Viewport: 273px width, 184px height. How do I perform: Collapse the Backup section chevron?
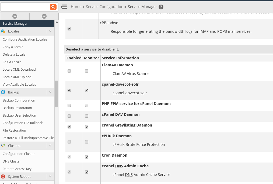click(50, 92)
